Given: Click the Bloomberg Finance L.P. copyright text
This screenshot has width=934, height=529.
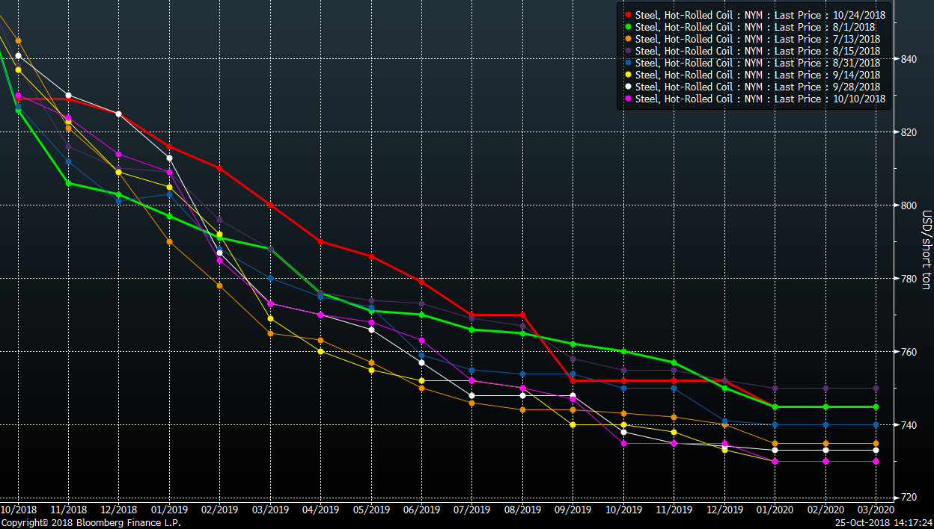Looking at the screenshot, I should tap(91, 523).
